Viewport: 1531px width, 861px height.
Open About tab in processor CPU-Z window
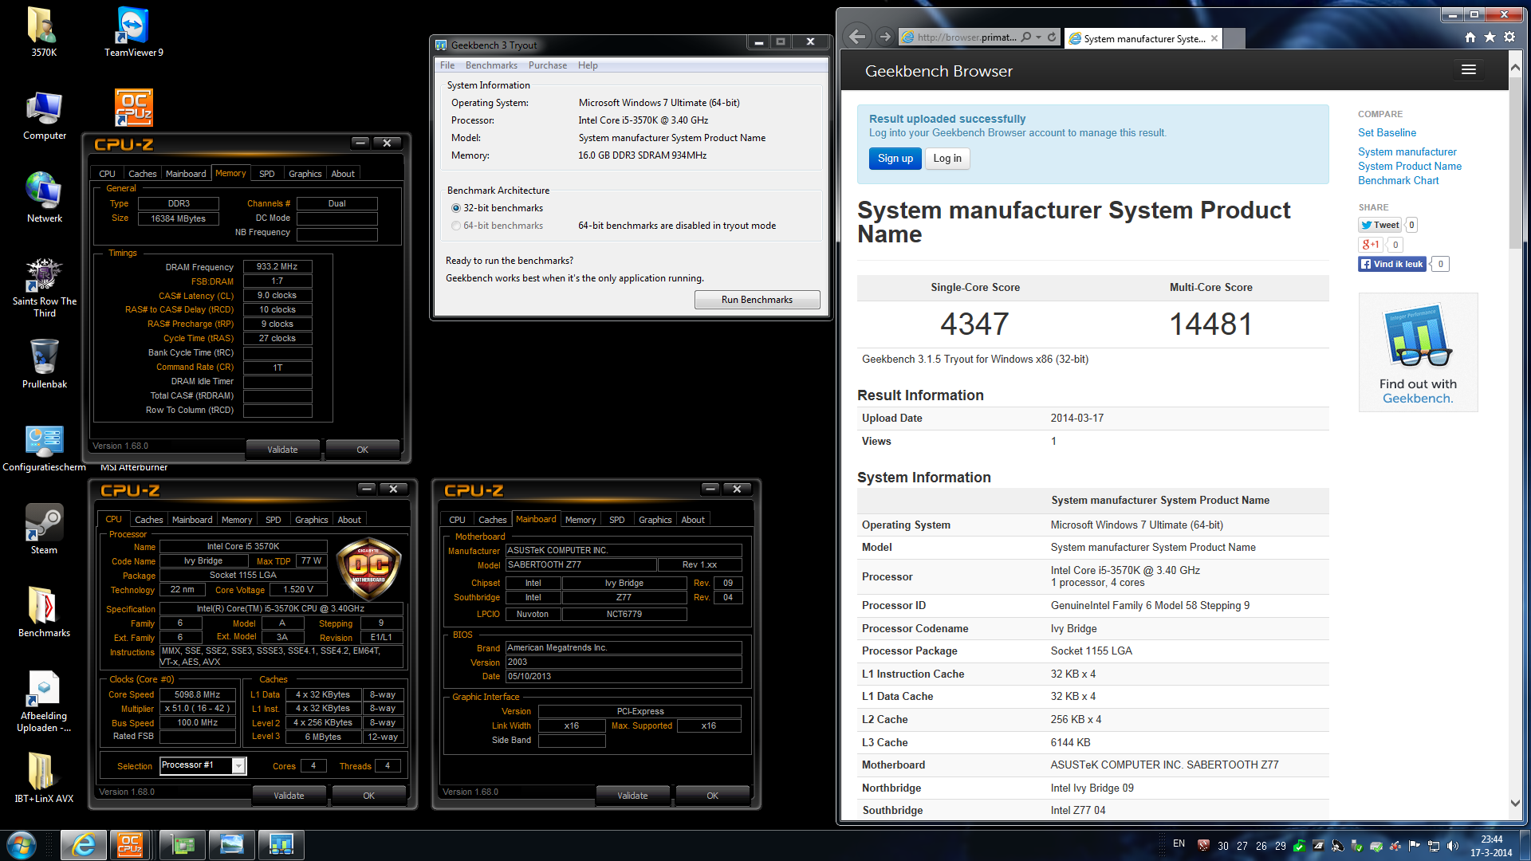point(349,520)
